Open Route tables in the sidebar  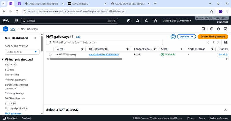pos(12,75)
